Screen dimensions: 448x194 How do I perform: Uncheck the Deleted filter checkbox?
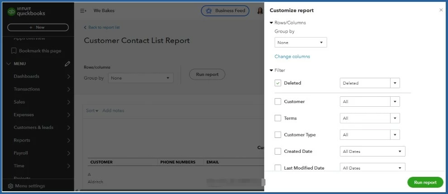[278, 83]
